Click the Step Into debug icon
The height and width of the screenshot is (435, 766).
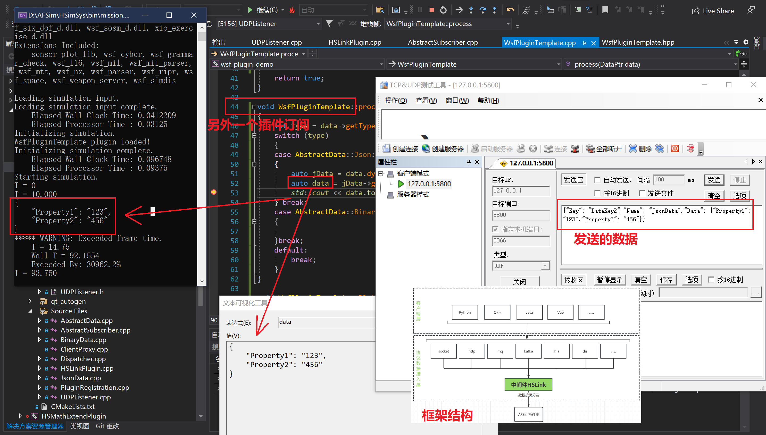click(471, 10)
